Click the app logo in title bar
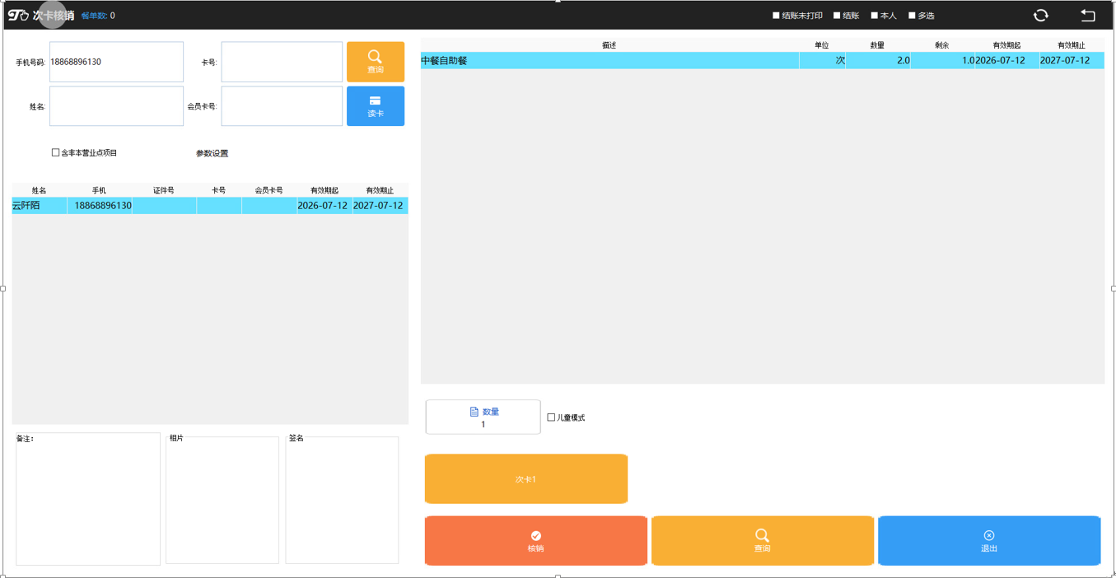The height and width of the screenshot is (578, 1116). coord(18,15)
